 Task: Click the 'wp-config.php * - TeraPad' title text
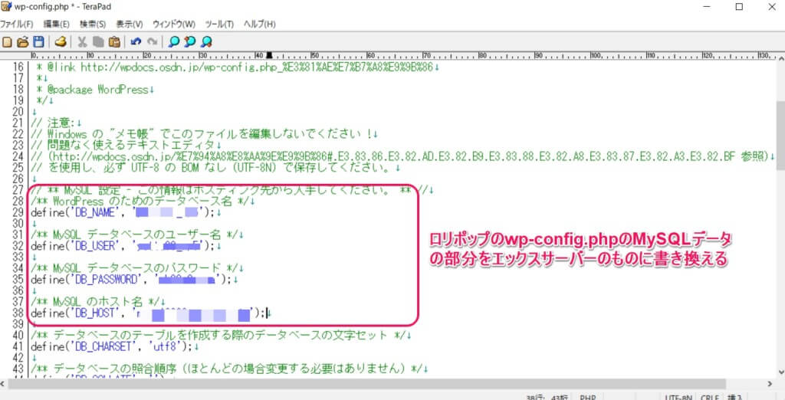tap(63, 7)
